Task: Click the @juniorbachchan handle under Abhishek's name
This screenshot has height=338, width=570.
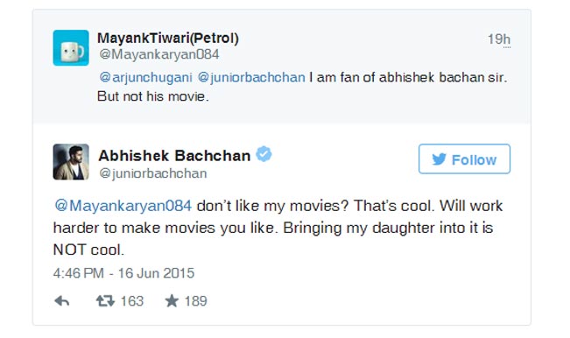Action: coord(152,173)
